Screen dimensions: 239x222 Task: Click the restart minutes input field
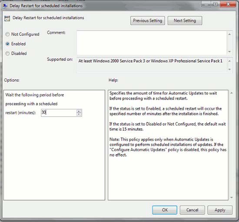pos(59,113)
